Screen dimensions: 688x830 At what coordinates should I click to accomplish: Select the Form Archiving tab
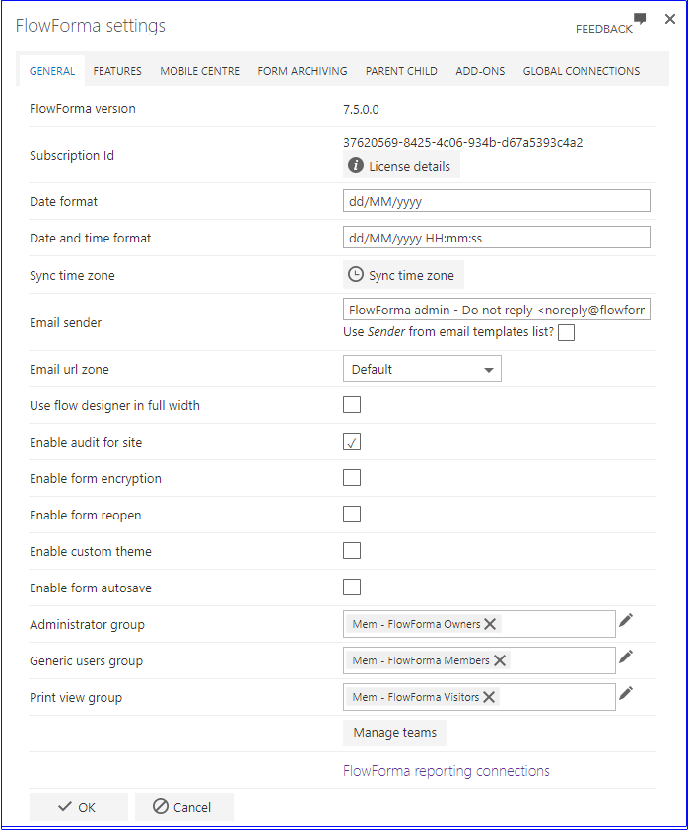(x=303, y=71)
